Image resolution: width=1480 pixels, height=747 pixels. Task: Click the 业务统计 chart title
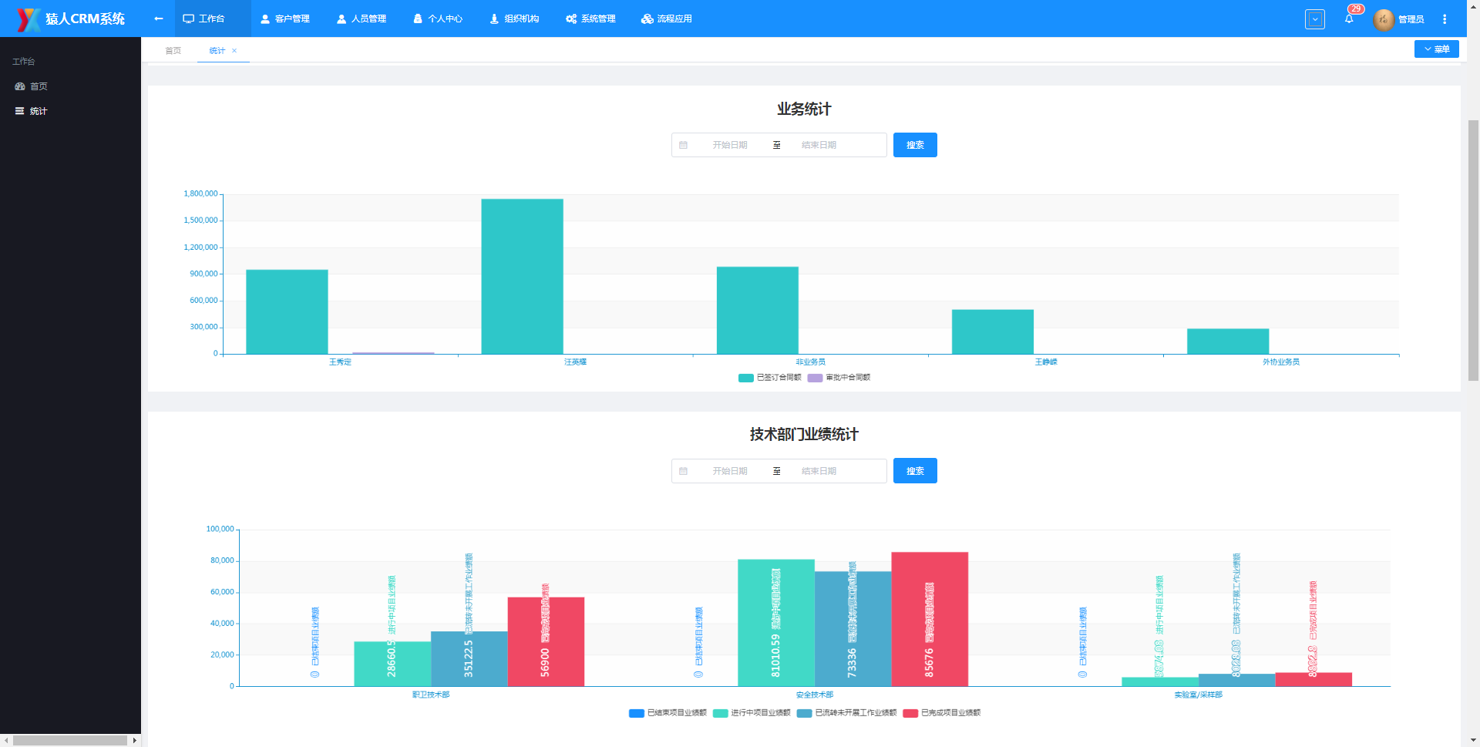[x=804, y=109]
